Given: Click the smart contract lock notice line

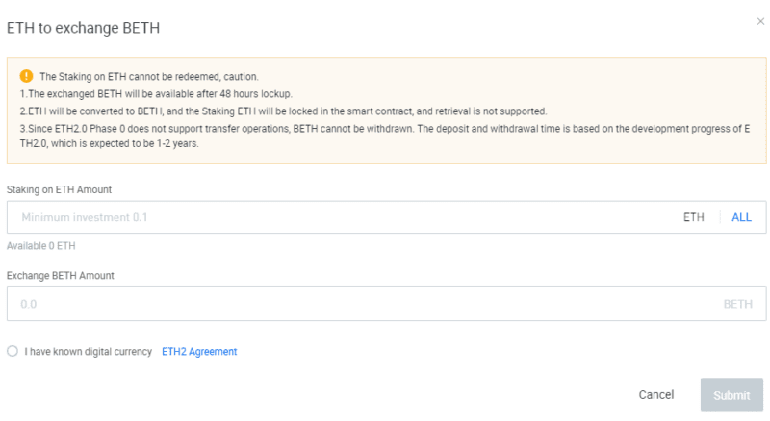Looking at the screenshot, I should (x=283, y=111).
